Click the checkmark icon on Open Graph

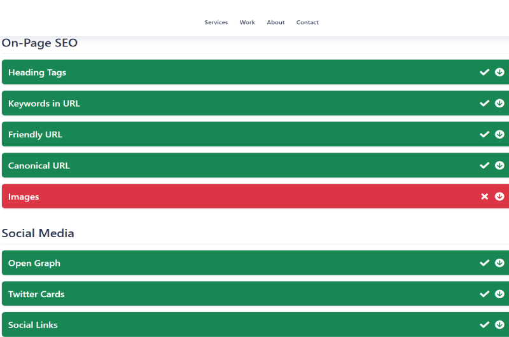point(484,263)
